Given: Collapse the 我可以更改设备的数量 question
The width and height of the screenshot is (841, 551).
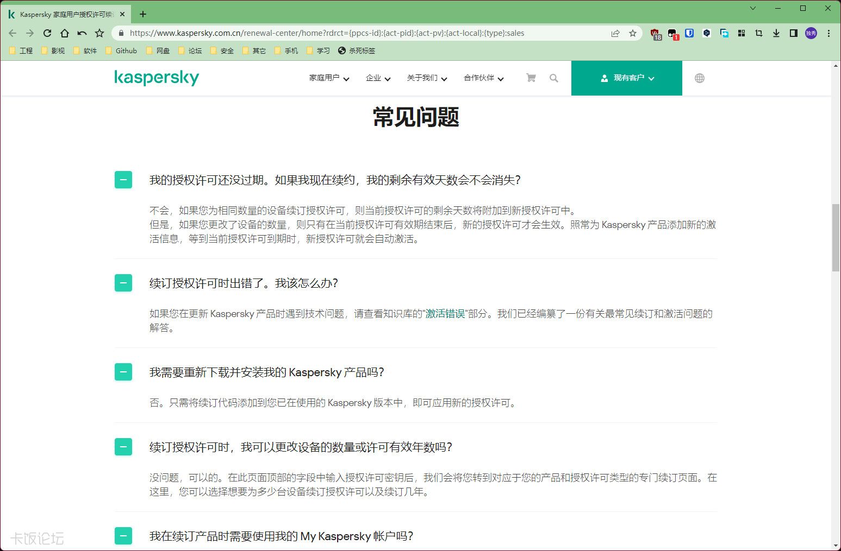Looking at the screenshot, I should tap(123, 447).
